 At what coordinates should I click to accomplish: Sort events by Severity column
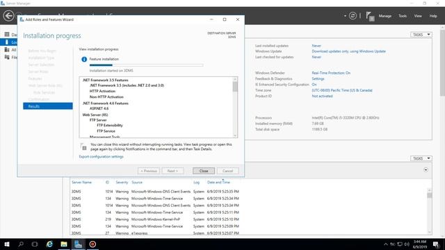click(122, 182)
